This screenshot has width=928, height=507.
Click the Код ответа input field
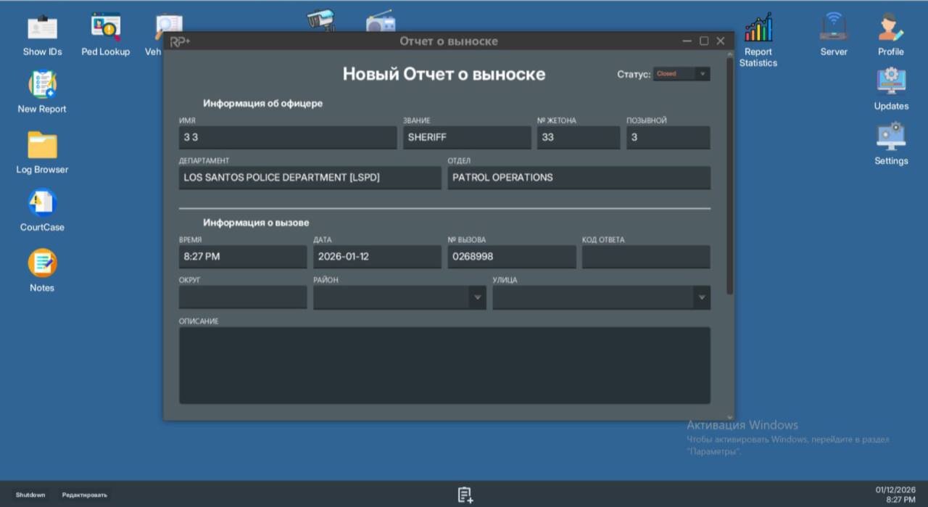pos(645,257)
